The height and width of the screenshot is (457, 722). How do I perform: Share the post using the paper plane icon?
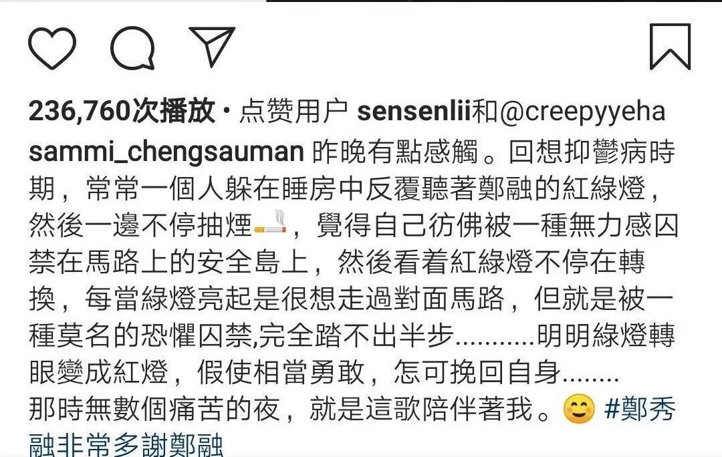213,47
